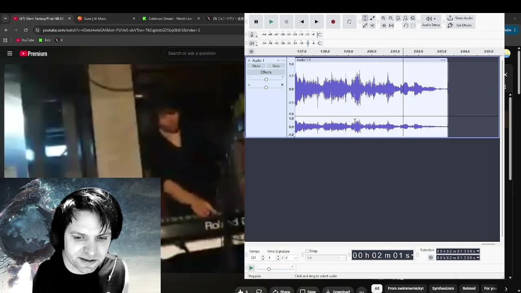Image resolution: width=521 pixels, height=293 pixels.
Task: Click the playback meter speaker icon
Action: tap(252, 43)
